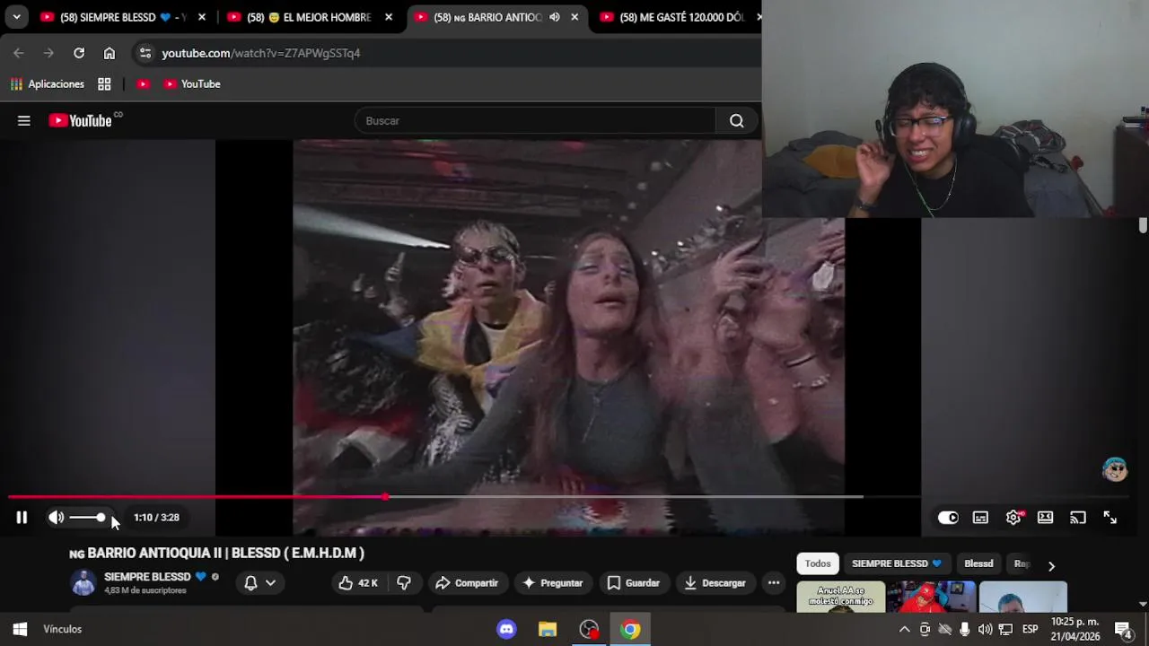Pause the video
The image size is (1149, 646).
tap(22, 517)
